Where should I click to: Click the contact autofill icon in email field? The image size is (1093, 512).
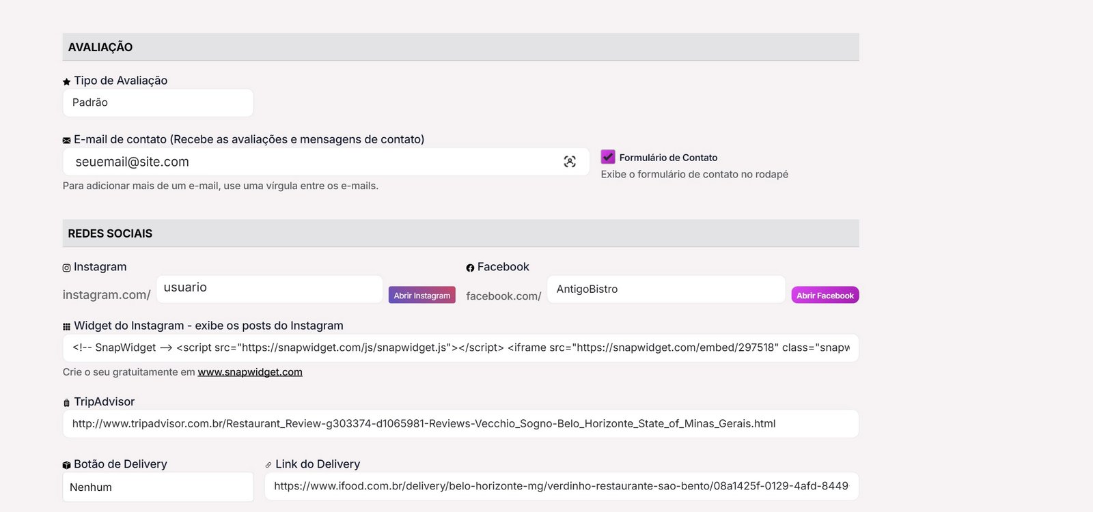coord(570,162)
